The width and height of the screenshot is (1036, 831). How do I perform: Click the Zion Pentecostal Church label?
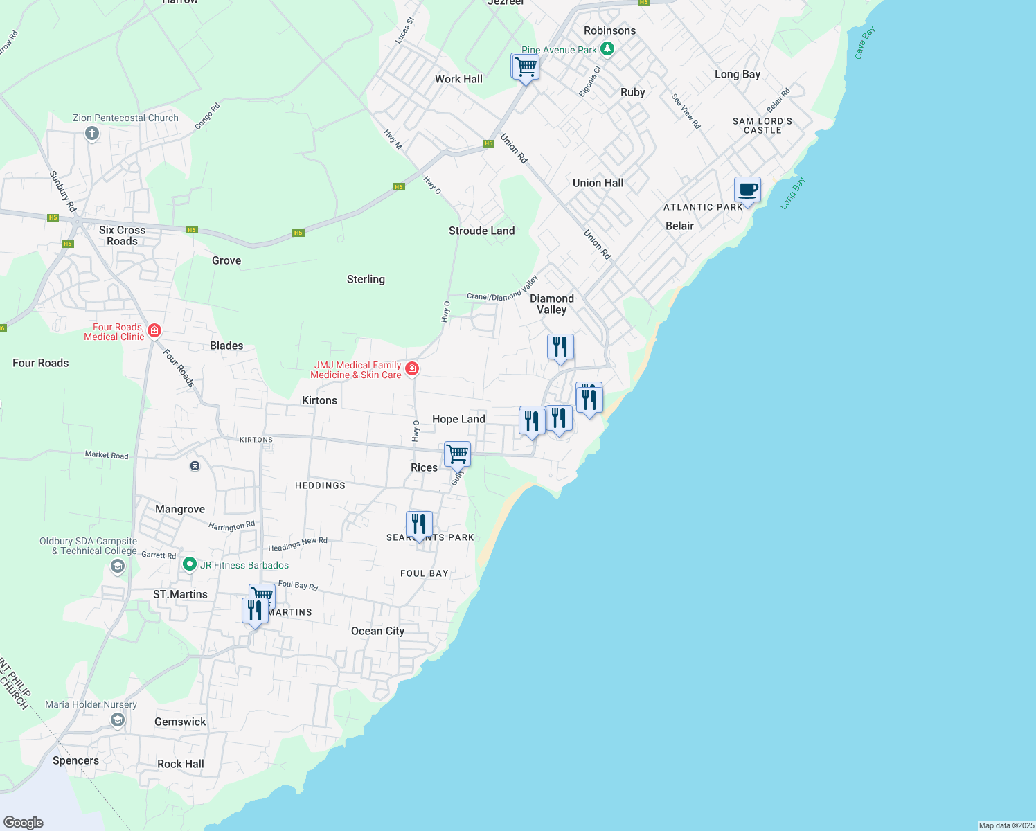coord(125,118)
